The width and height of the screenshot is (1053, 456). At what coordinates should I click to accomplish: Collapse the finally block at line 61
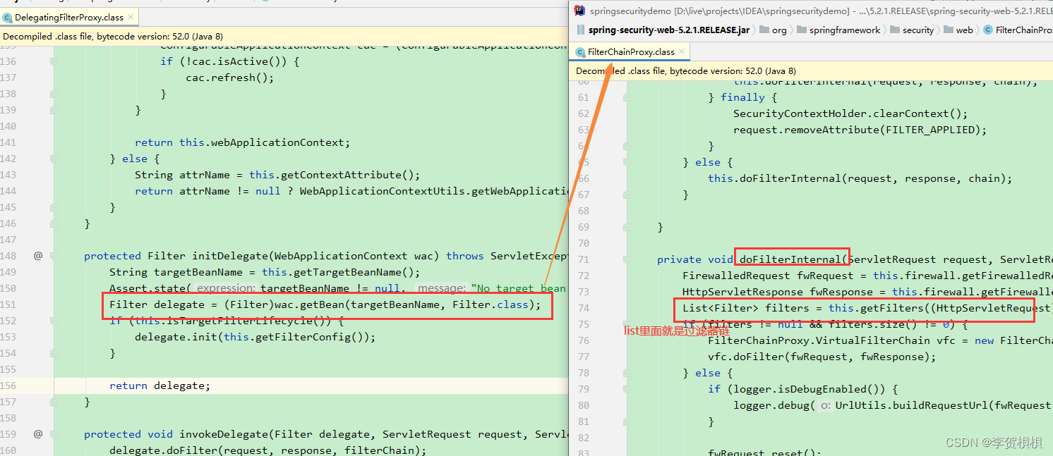point(627,97)
